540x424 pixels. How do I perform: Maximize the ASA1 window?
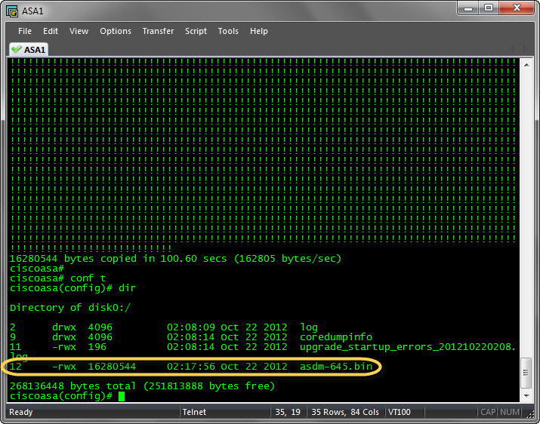(x=489, y=8)
